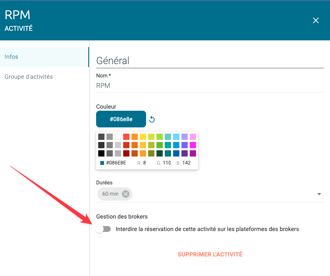Open the Infos tab

[x=45, y=57]
